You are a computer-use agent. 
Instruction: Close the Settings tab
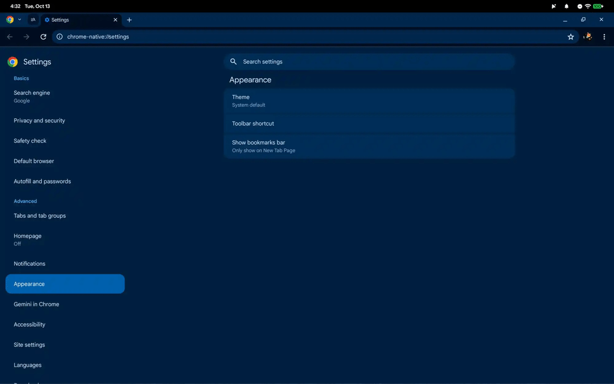point(115,20)
